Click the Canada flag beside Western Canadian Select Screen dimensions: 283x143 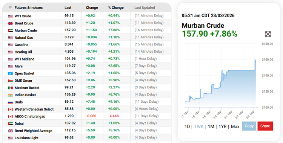10,110
